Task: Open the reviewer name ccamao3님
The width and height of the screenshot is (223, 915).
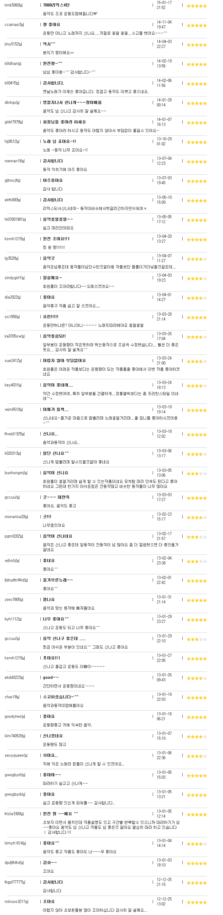Action: (x=14, y=24)
